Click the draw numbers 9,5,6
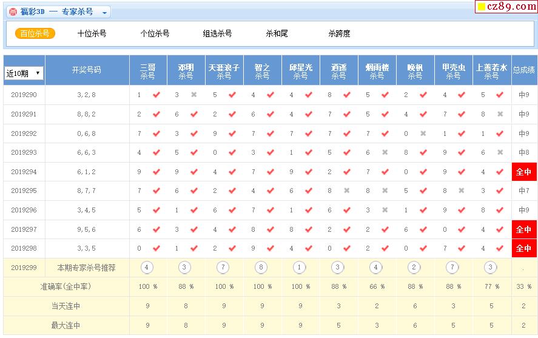 (87, 229)
